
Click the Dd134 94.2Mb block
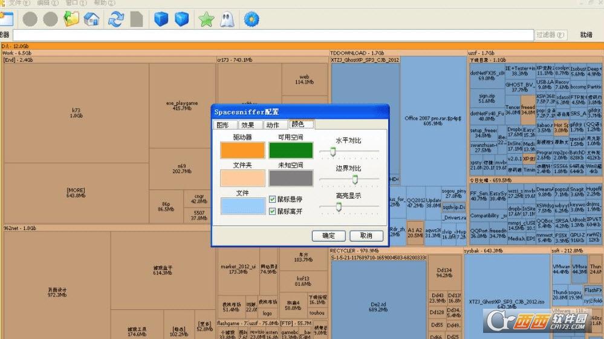[x=444, y=272]
